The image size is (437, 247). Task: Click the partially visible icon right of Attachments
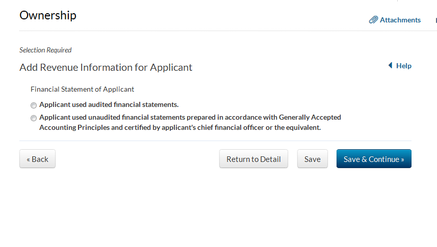click(435, 20)
